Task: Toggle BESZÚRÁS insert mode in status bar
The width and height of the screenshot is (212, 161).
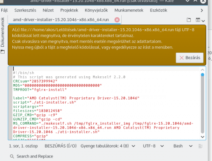Action: click(x=61, y=146)
